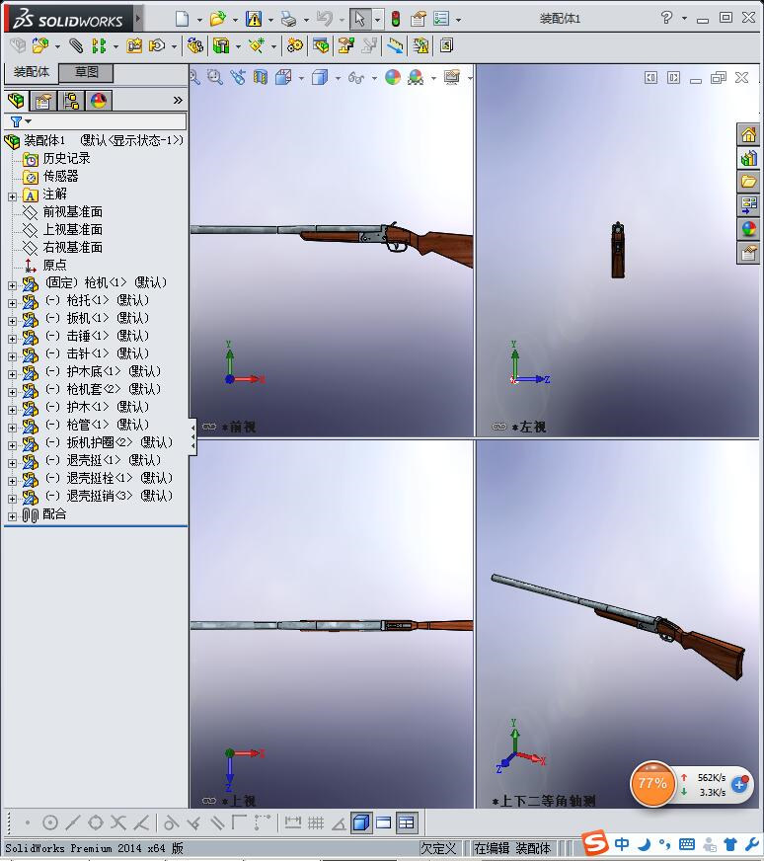This screenshot has height=861, width=764.
Task: Expand the 击锤<1> component node
Action: click(12, 339)
